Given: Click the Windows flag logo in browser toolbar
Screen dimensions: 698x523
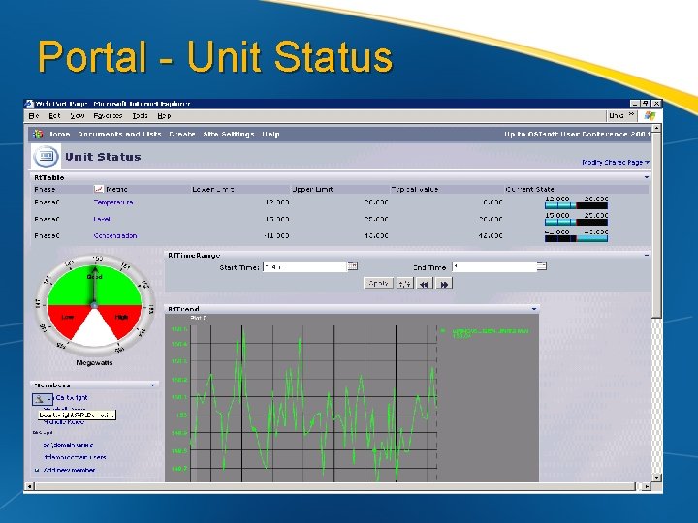Looking at the screenshot, I should 650,116.
